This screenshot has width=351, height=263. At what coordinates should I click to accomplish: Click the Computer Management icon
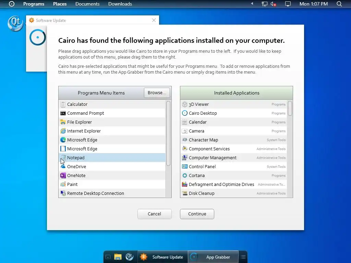pos(184,158)
